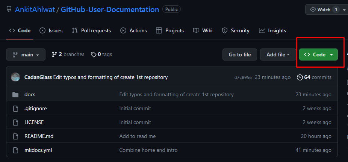Image resolution: width=348 pixels, height=162 pixels.
Task: Click the Public visibility badge
Action: tap(171, 9)
